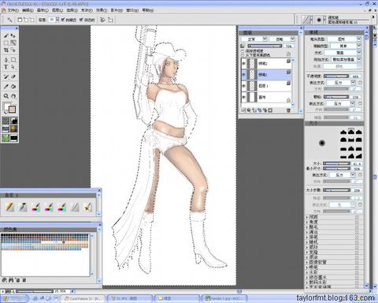Click the trash icon in Layers panel
This screenshot has height=303, width=378.
[288, 110]
